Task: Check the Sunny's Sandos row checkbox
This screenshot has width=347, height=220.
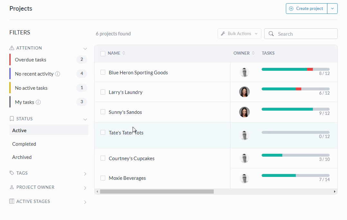Action: tap(103, 112)
